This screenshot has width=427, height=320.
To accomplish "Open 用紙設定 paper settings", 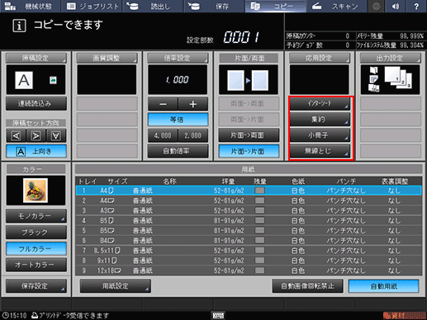I will [x=116, y=286].
